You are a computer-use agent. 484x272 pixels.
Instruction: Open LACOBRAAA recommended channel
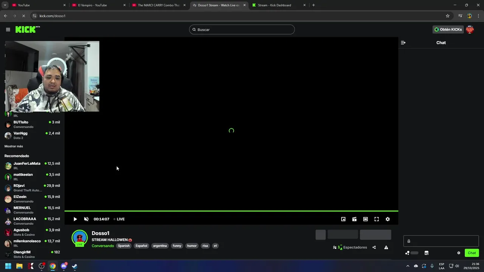pos(32,221)
